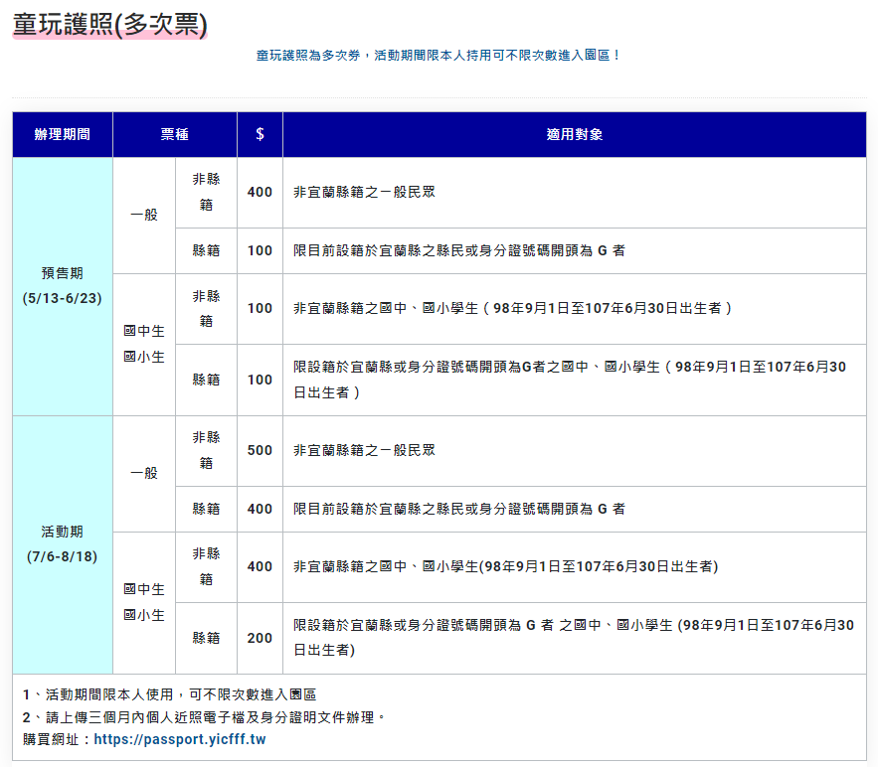Click the 400 price in 活動期 一般 縣籍 row
Viewport: 878px width, 767px height.
(260, 509)
